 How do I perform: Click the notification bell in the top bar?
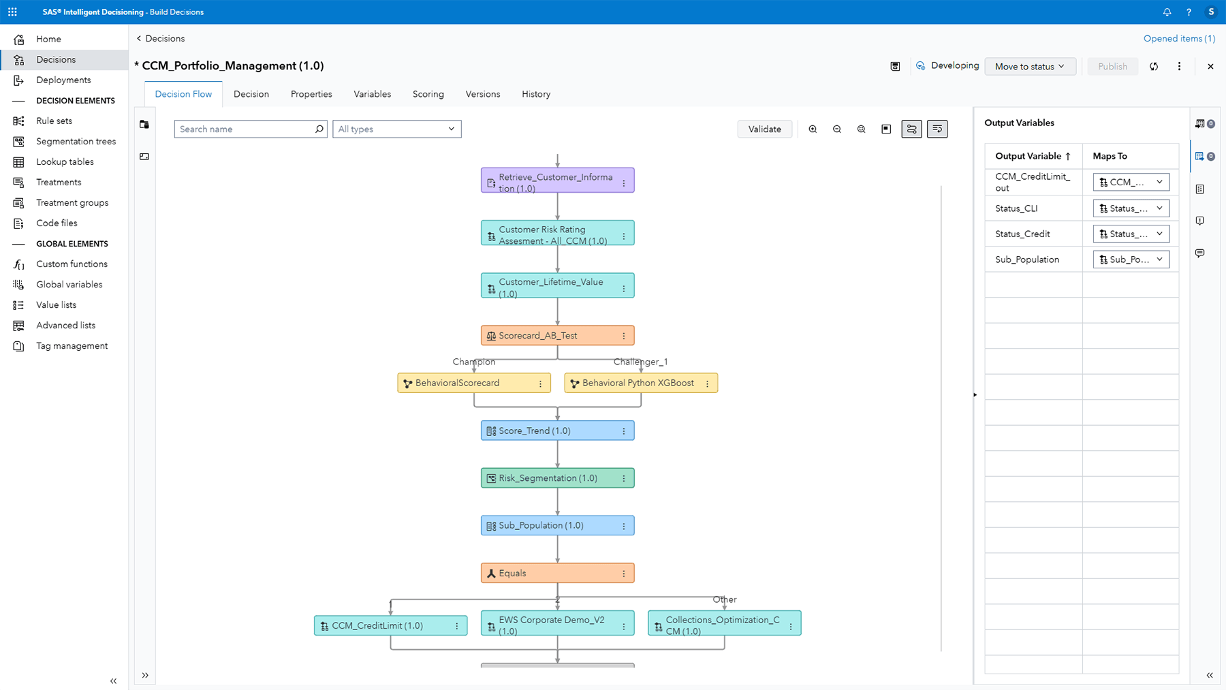(x=1167, y=12)
